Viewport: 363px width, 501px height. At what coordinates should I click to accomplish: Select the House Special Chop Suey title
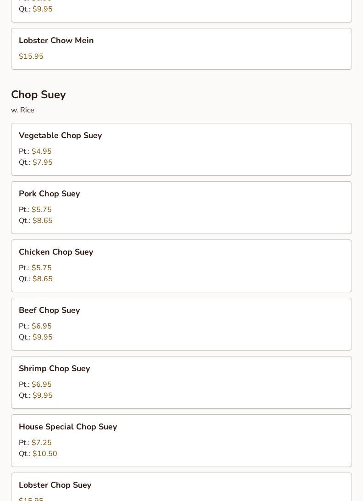click(x=68, y=427)
